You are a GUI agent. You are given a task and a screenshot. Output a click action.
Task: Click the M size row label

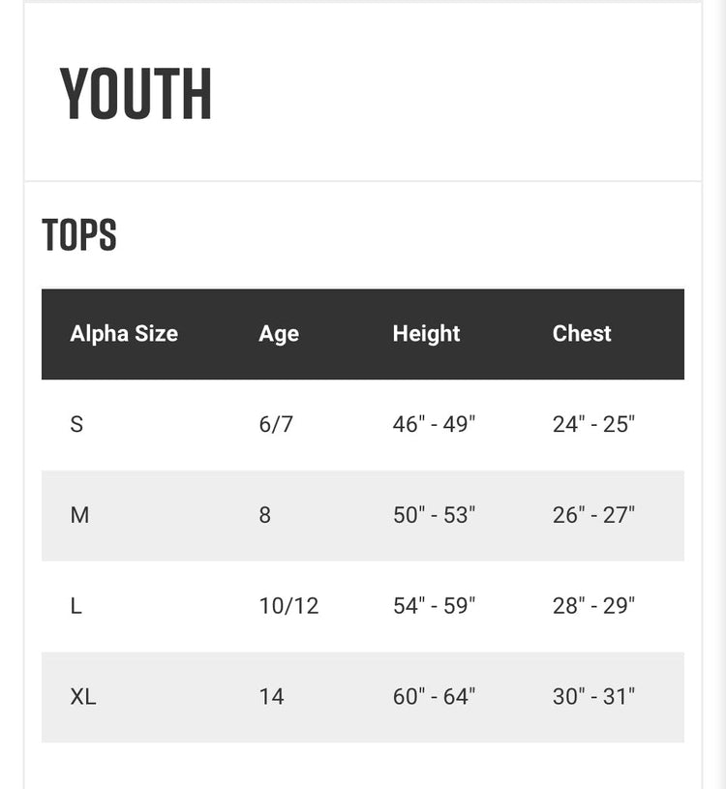click(x=79, y=515)
